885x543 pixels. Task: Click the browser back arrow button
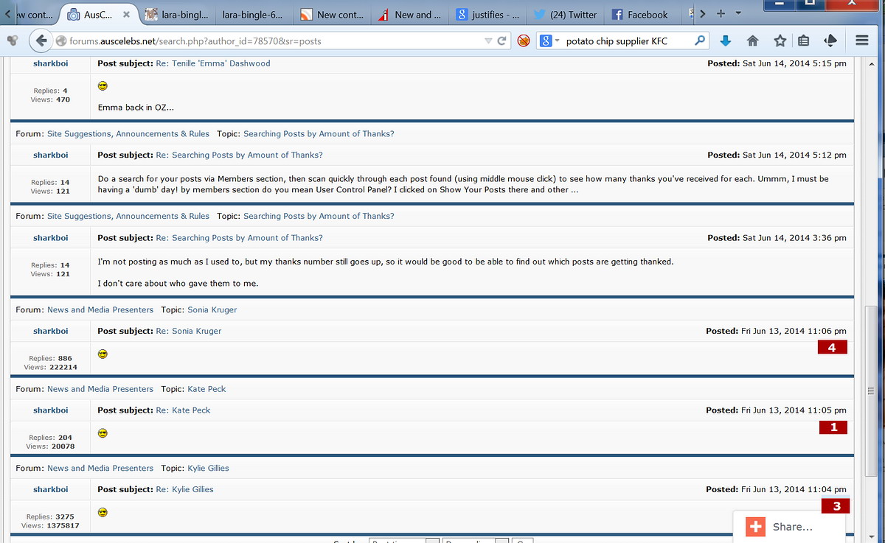41,41
